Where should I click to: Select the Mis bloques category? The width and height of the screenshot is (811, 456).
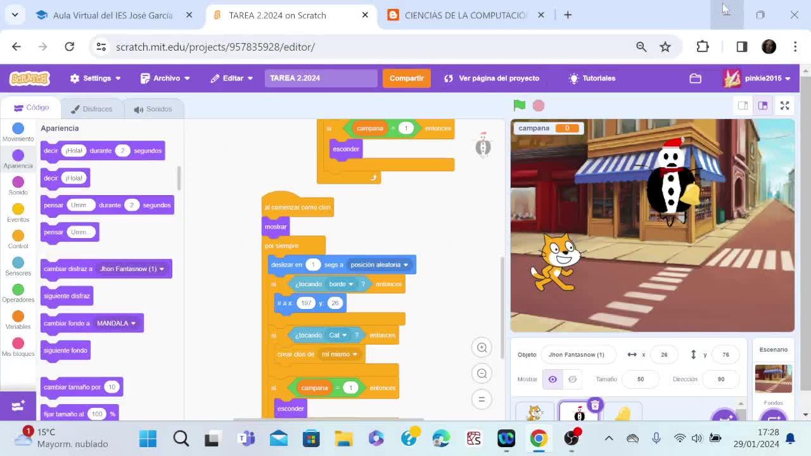(18, 347)
